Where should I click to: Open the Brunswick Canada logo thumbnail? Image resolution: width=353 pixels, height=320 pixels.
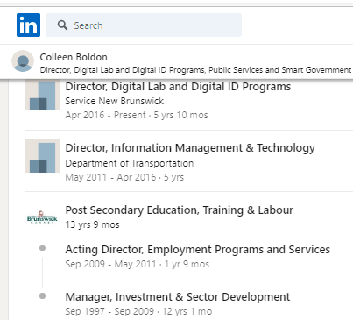pyautogui.click(x=42, y=217)
